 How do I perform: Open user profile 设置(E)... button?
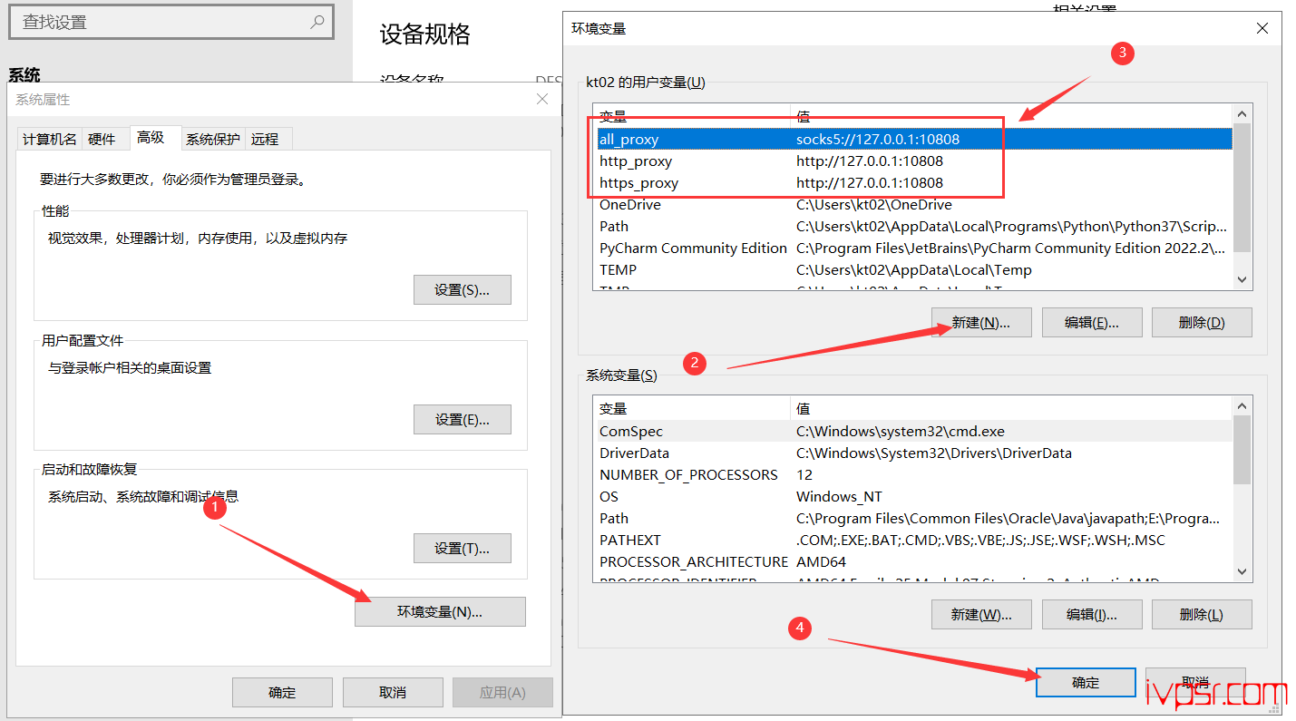(x=463, y=420)
